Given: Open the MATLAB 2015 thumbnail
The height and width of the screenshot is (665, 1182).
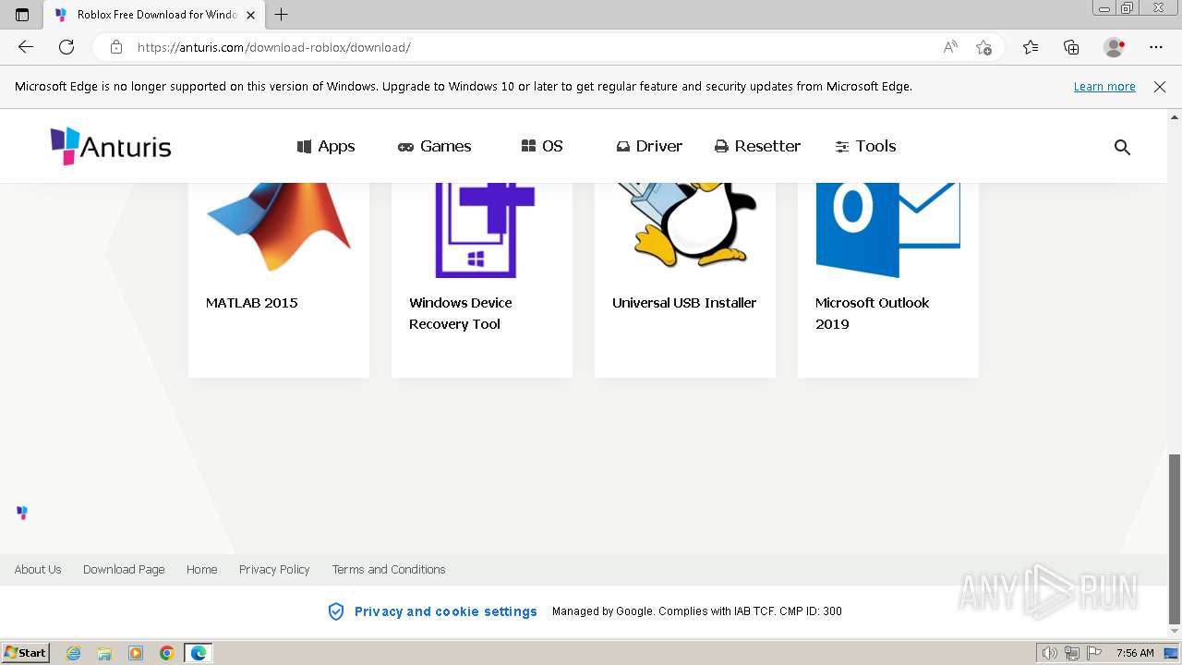Looking at the screenshot, I should (279, 228).
